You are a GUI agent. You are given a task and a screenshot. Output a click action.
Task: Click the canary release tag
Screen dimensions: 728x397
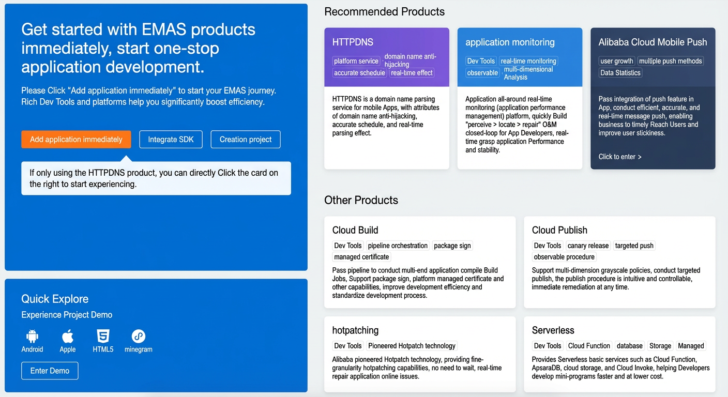(x=588, y=246)
